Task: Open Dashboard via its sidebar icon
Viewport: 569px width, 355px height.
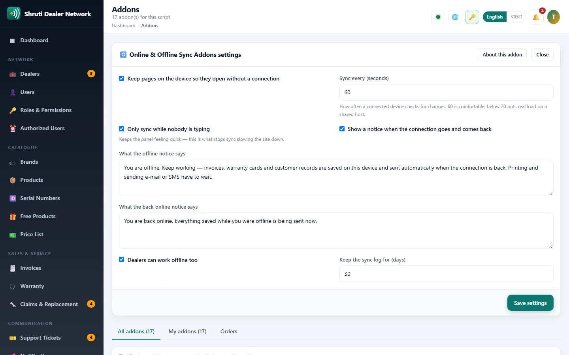Action: click(x=12, y=41)
